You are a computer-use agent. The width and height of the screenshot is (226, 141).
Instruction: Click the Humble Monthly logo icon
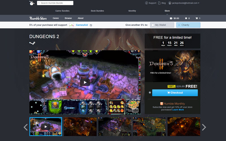pos(162,104)
